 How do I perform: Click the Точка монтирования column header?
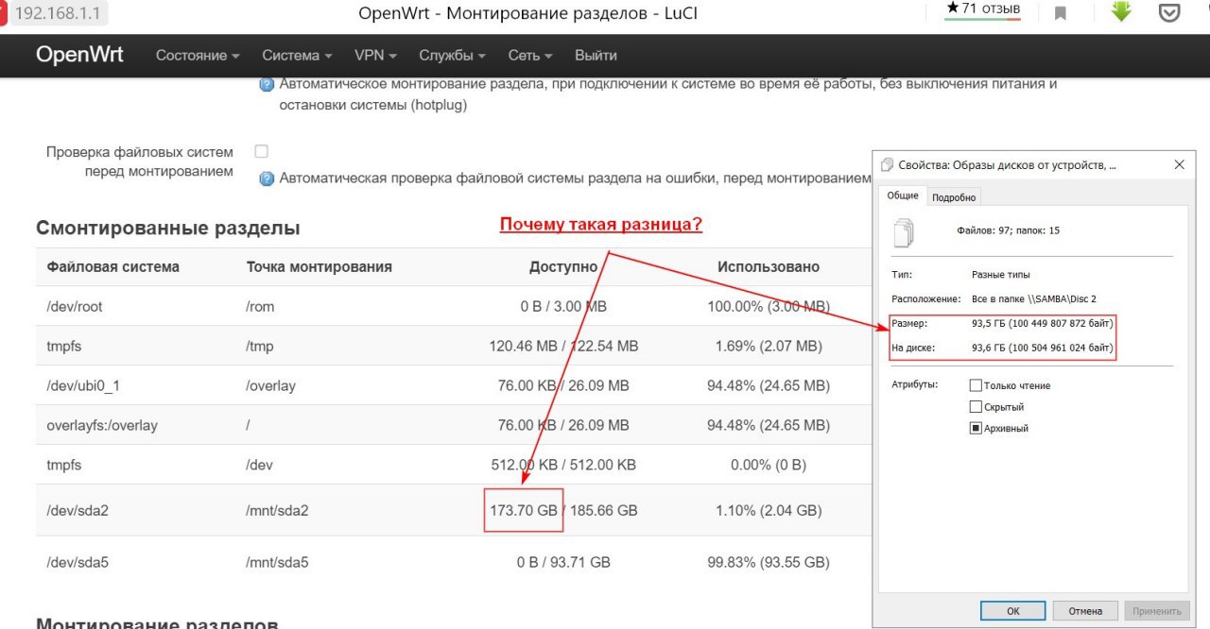(x=319, y=267)
